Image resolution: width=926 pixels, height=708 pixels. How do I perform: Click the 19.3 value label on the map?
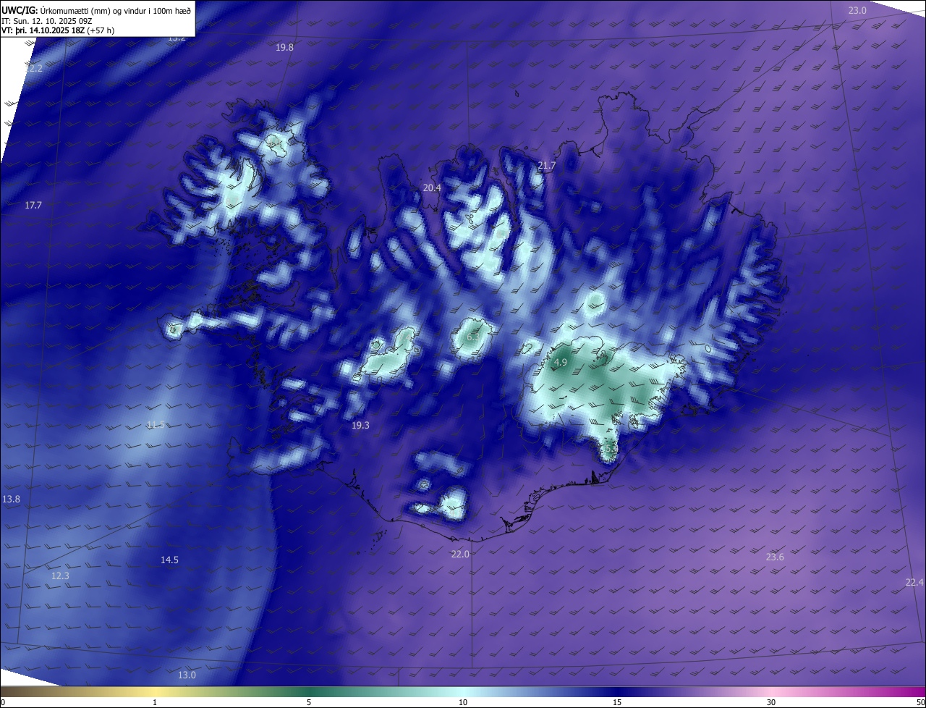point(360,426)
